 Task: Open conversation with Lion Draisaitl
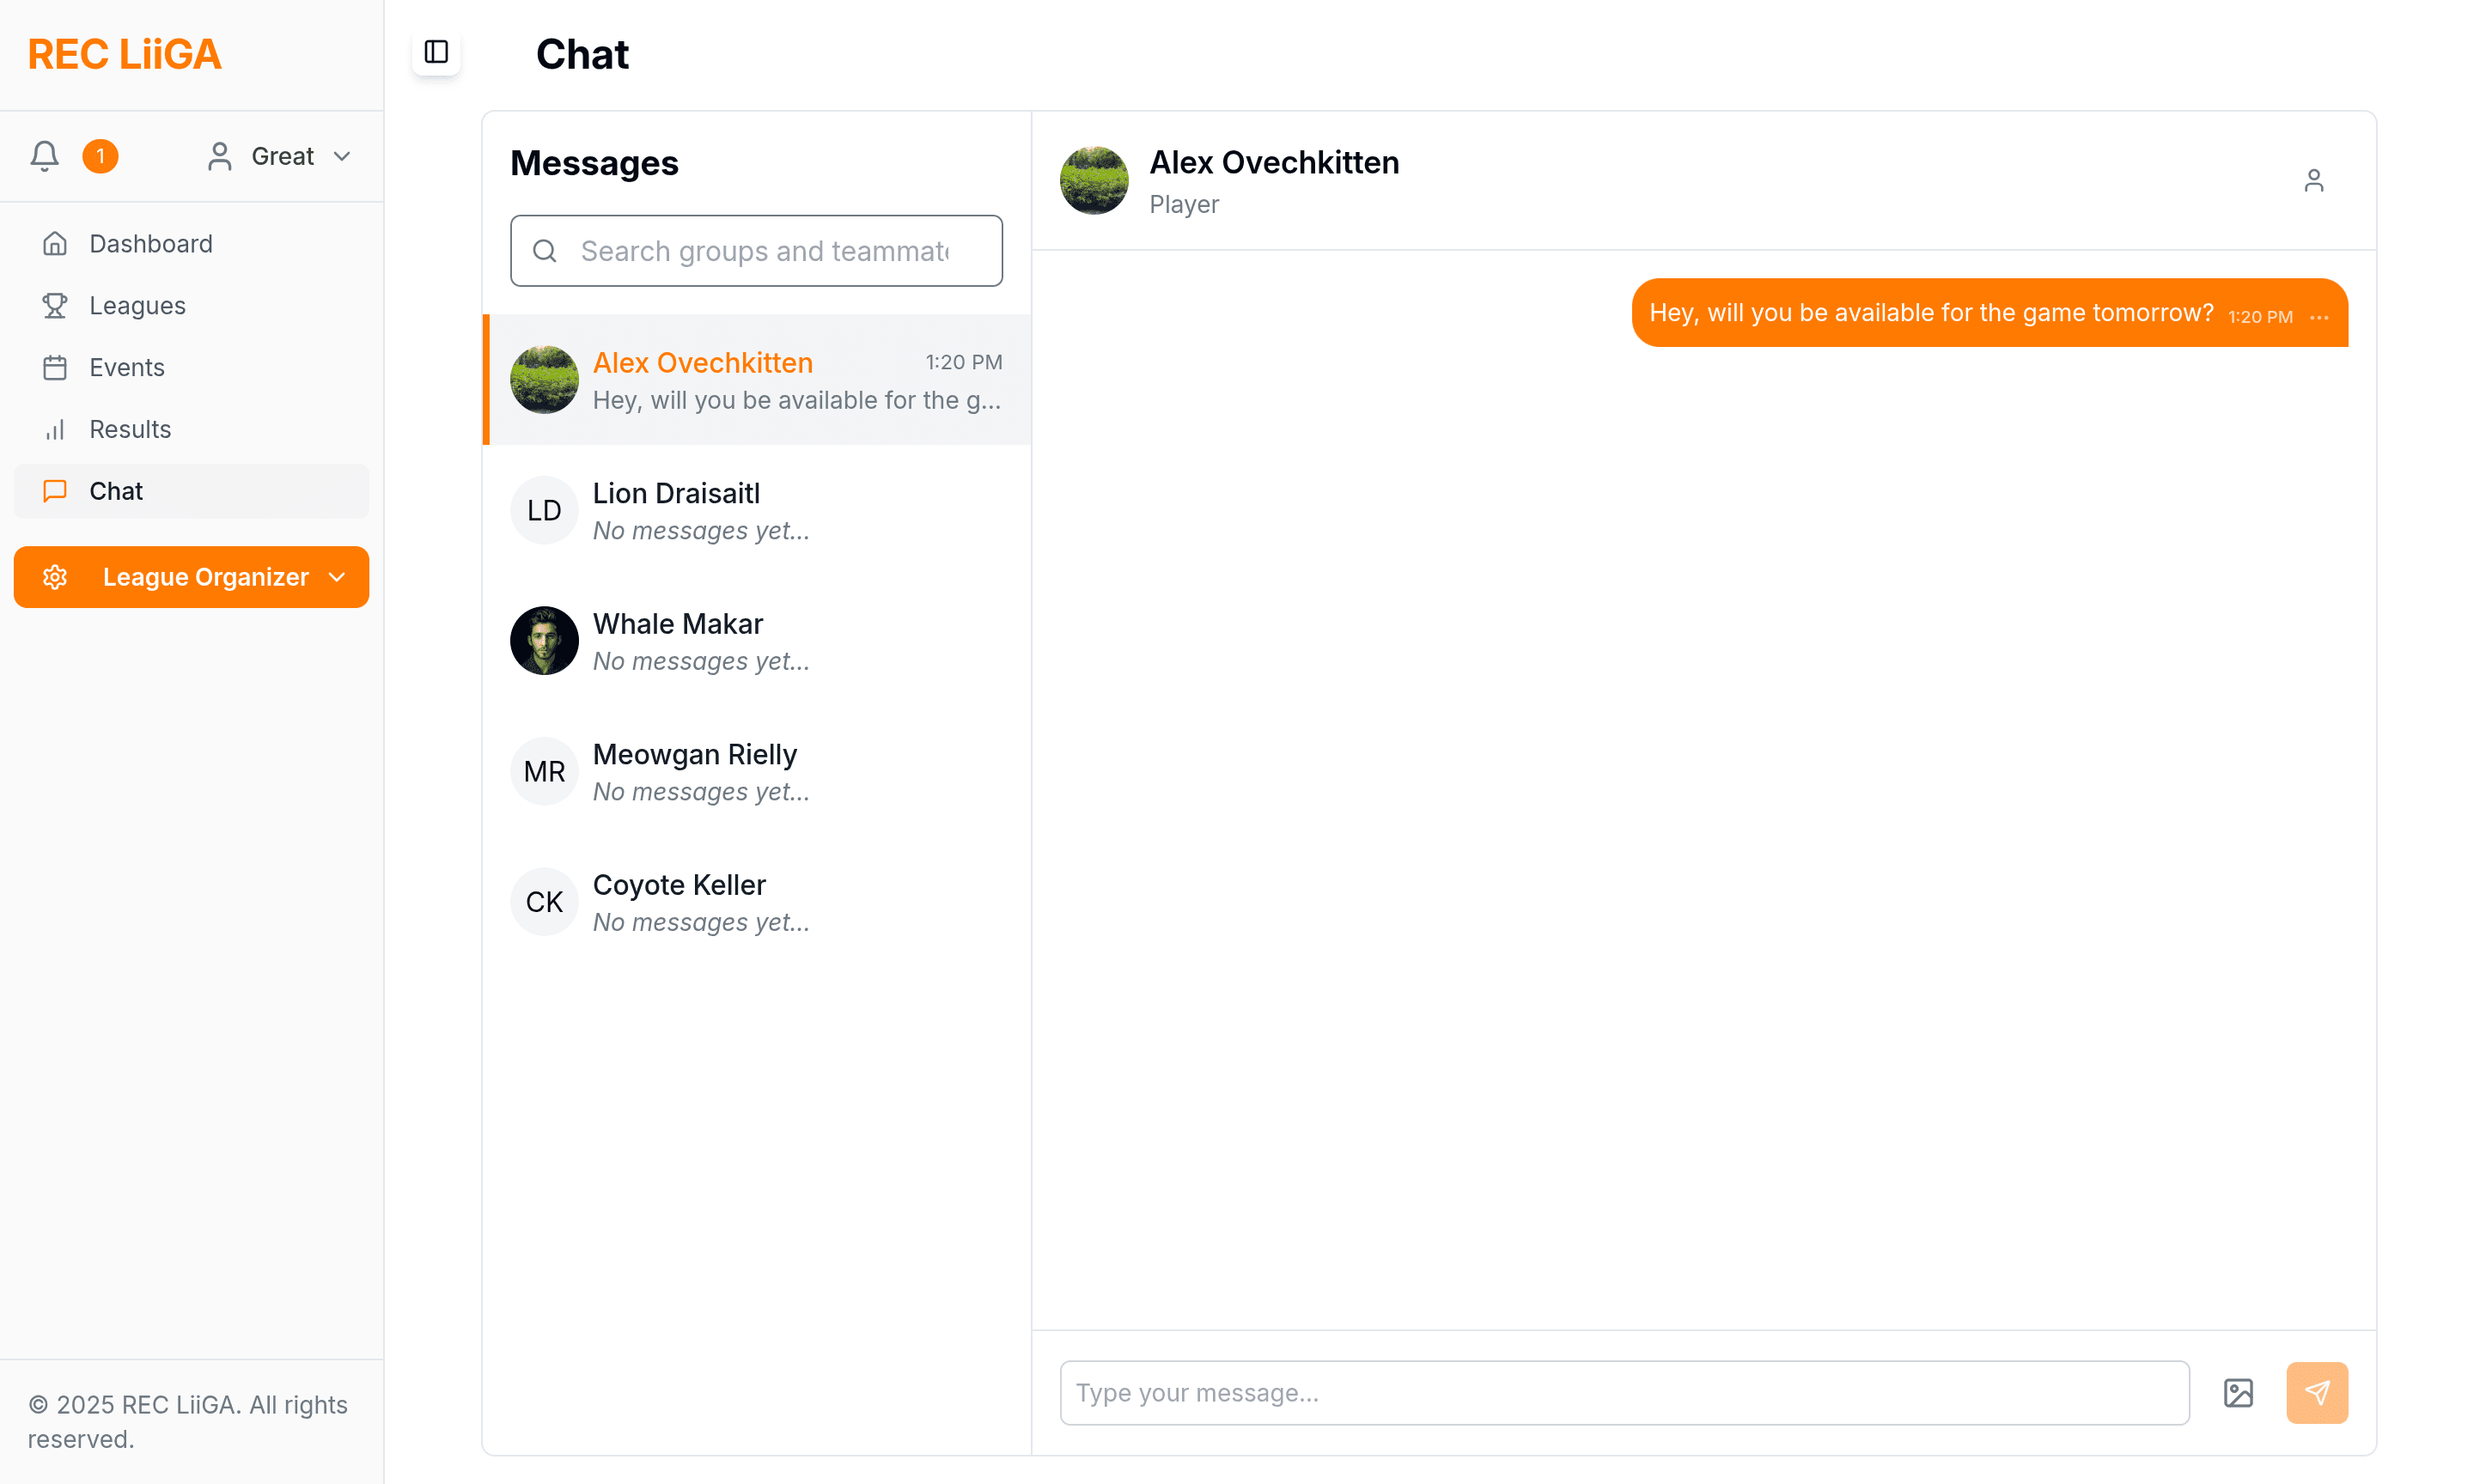756,511
